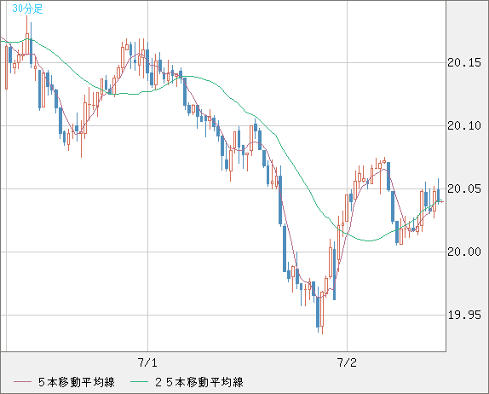Select the 20.15 price axis label
The height and width of the screenshot is (394, 489).
(x=464, y=63)
